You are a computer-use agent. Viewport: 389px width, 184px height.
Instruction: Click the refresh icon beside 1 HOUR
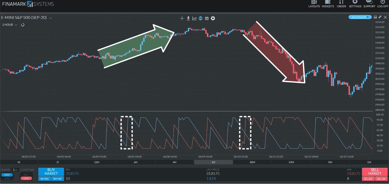pos(23,24)
